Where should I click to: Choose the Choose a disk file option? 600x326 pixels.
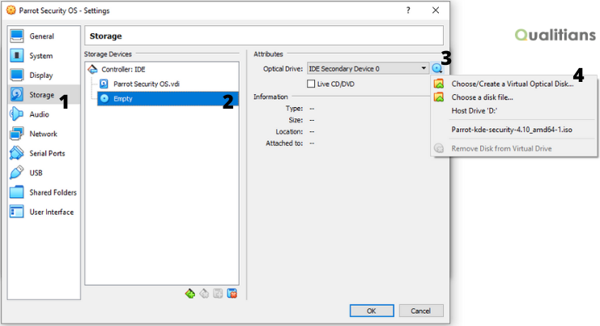point(513,97)
